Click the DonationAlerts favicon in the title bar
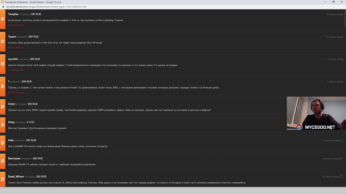The height and width of the screenshot is (194, 346). (x=2, y=2)
